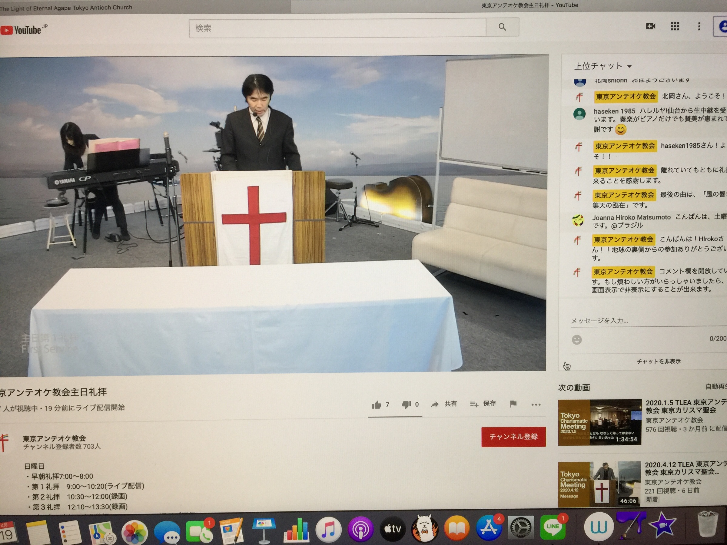Report the video with flag icon
This screenshot has height=545, width=727.
click(513, 404)
